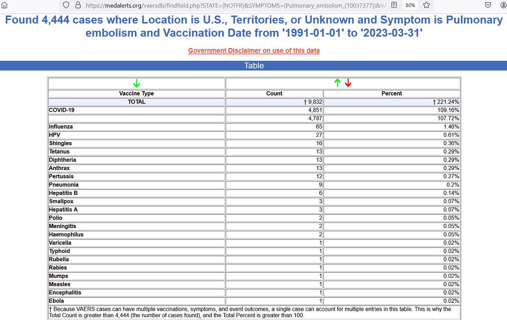Image resolution: width=507 pixels, height=320 pixels.
Task: Select the TOTAL row label
Action: click(136, 102)
